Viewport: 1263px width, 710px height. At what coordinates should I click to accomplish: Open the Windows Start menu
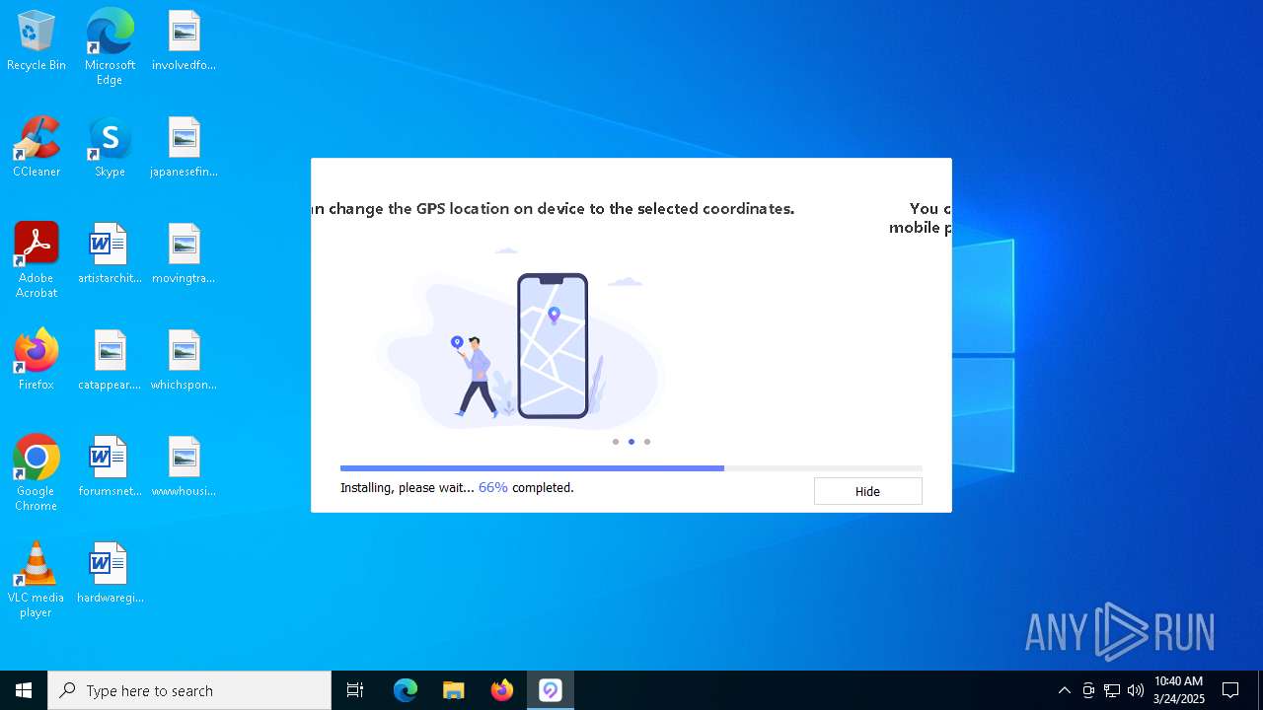tap(24, 690)
